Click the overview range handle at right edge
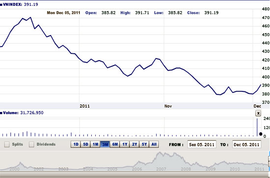This screenshot has height=178, width=270. [x=269, y=161]
